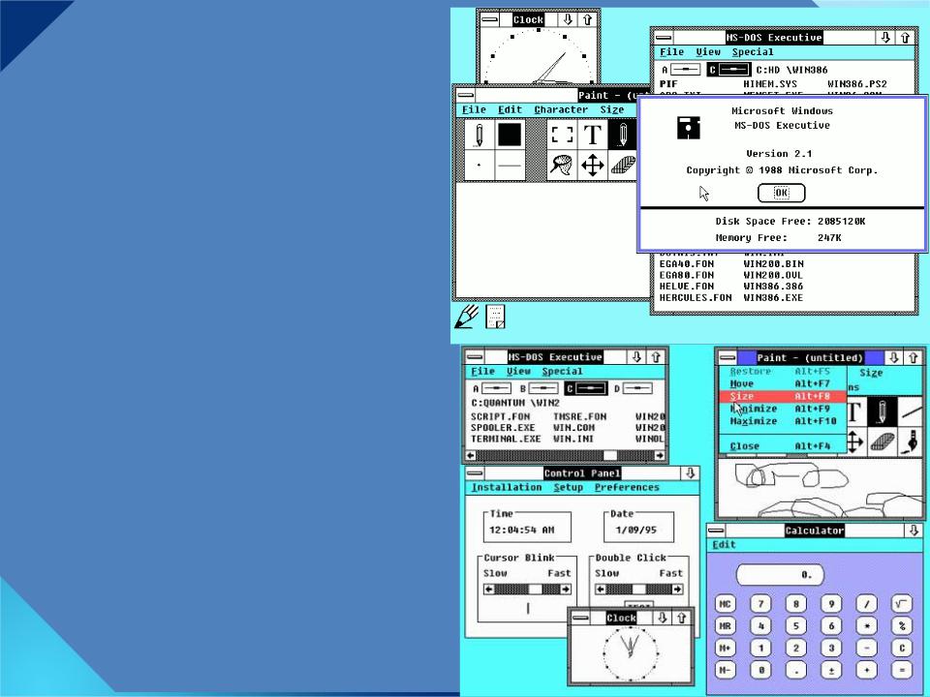Viewport: 930px width, 697px height.
Task: Select the HERCULES.FON file entry
Action: pyautogui.click(x=696, y=297)
